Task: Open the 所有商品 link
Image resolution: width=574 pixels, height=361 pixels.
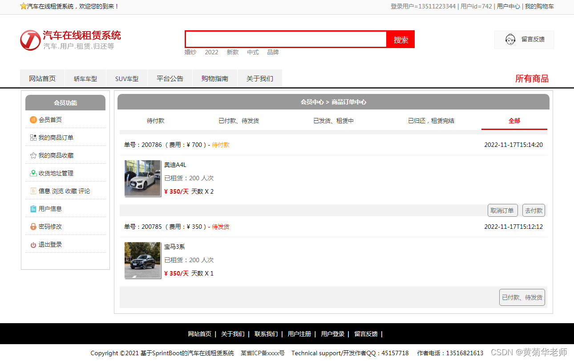Action: point(532,78)
